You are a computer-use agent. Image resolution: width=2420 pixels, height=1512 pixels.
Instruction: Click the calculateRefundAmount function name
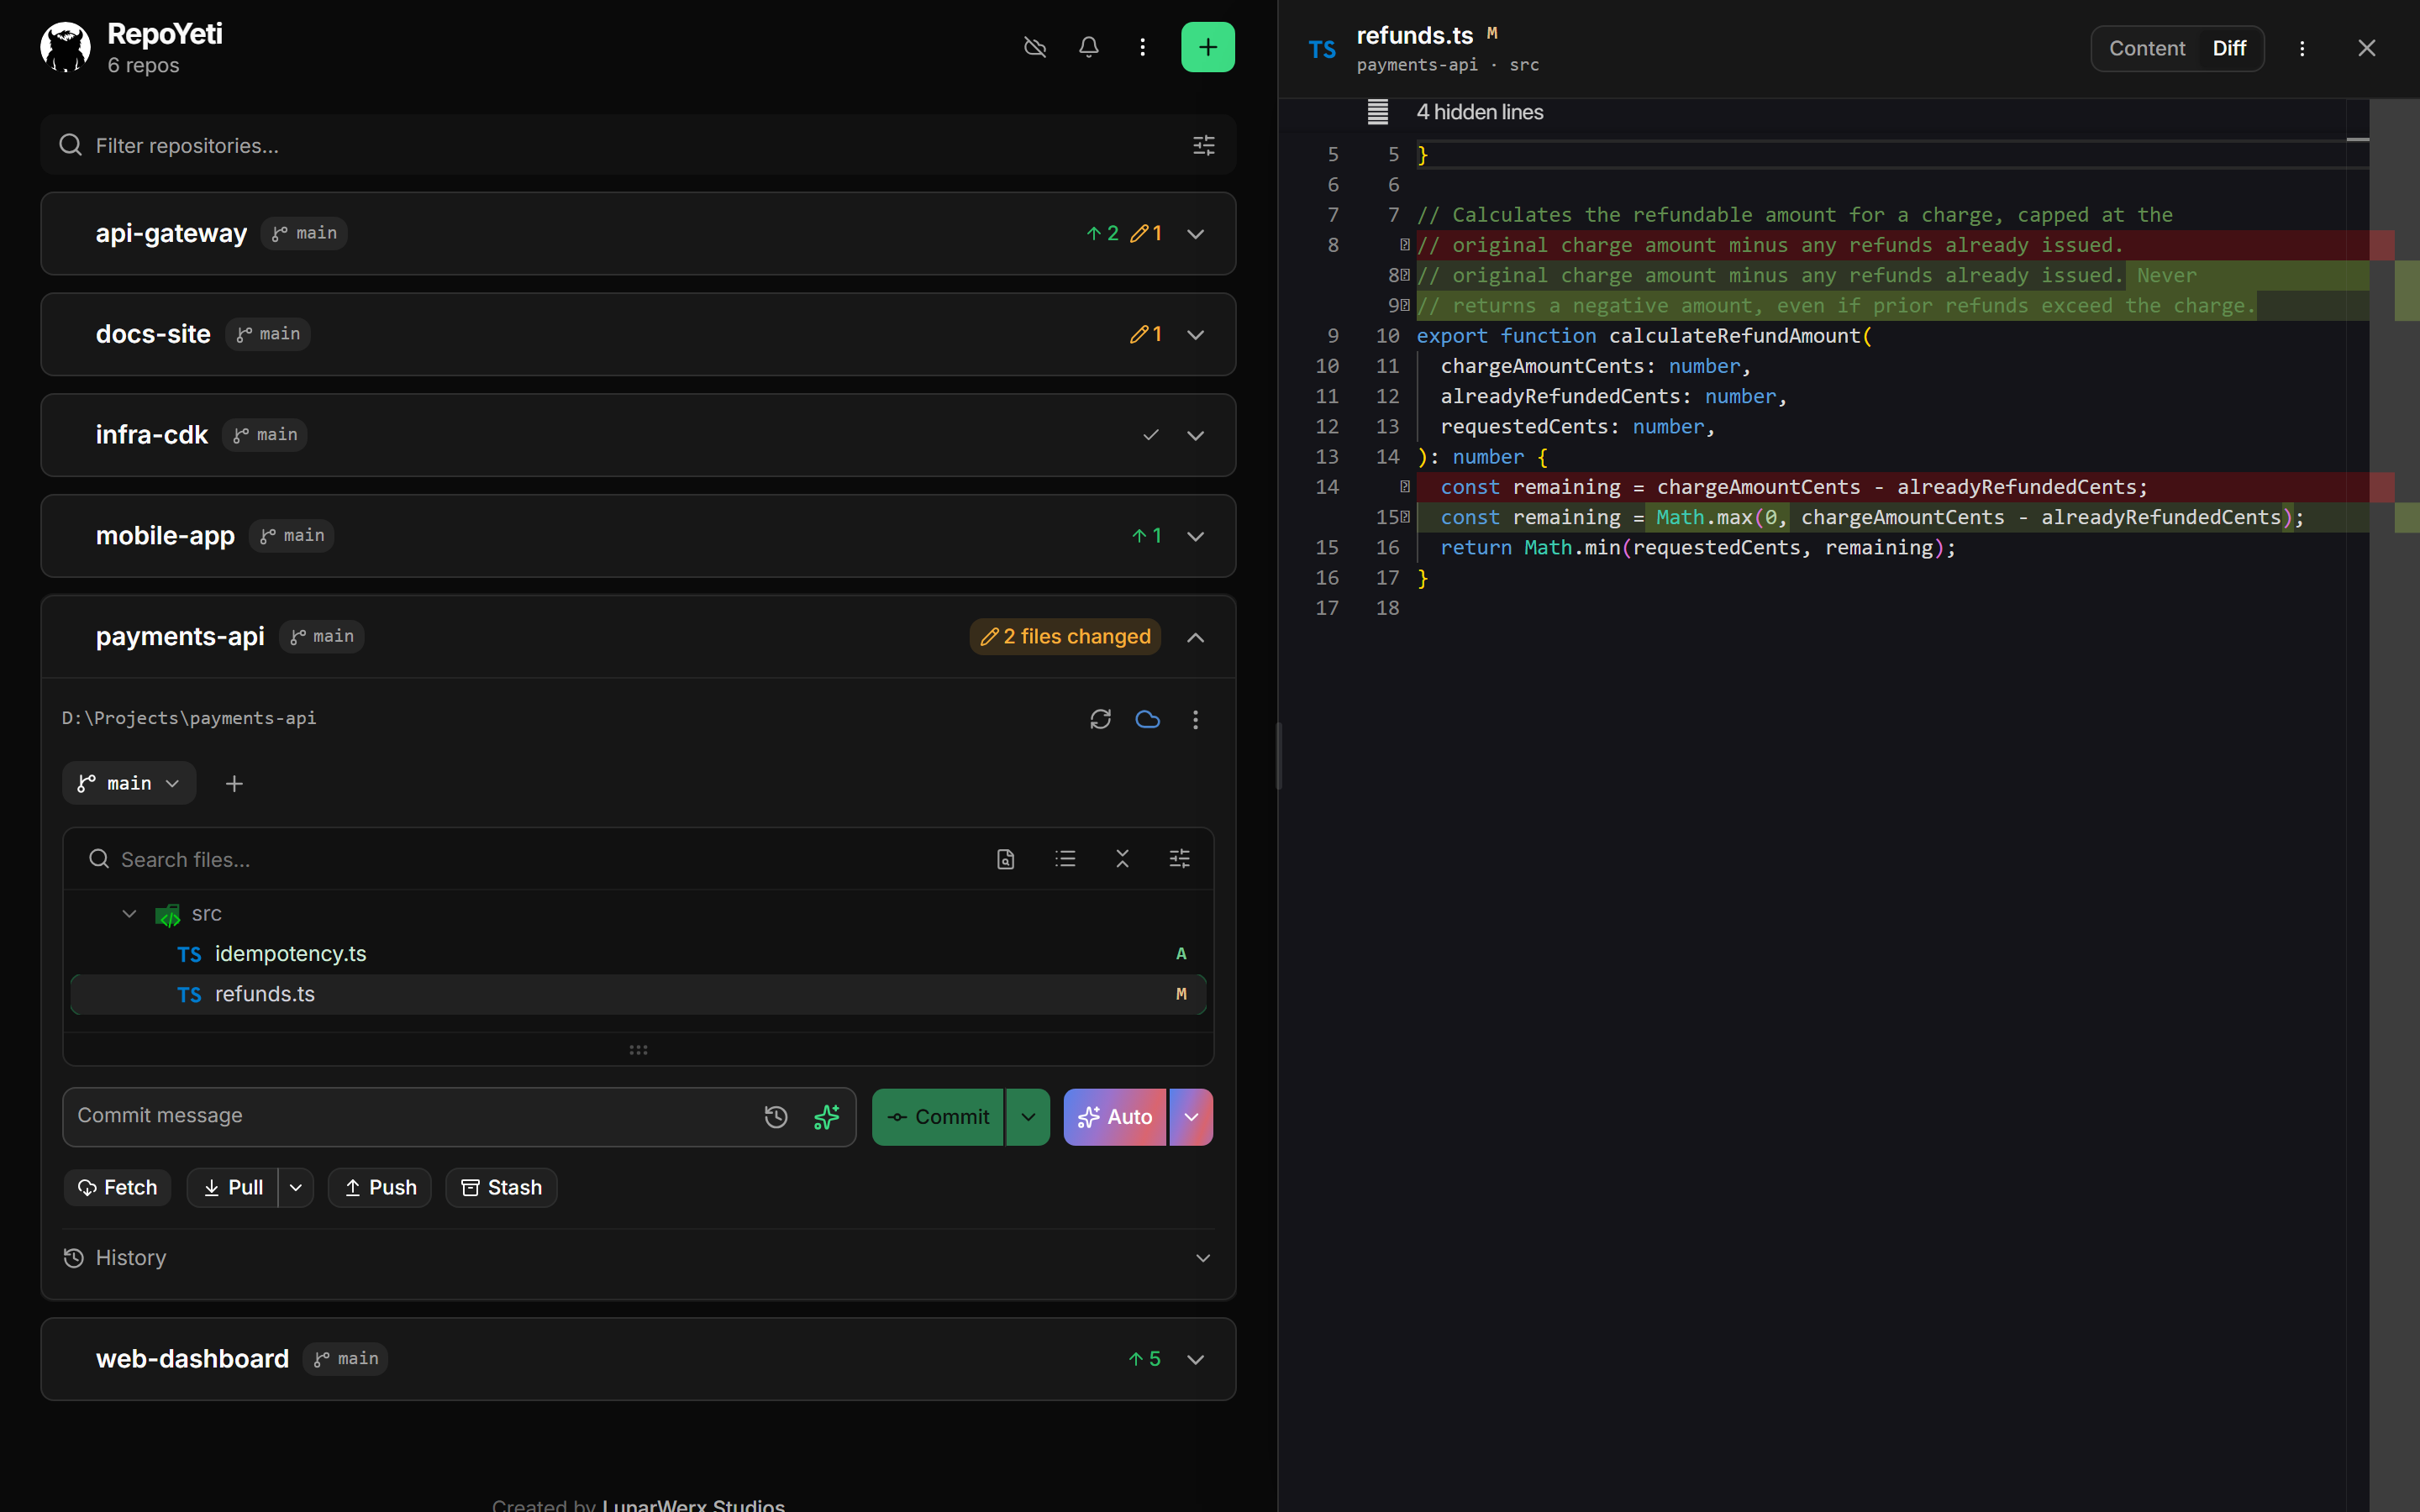[1734, 336]
